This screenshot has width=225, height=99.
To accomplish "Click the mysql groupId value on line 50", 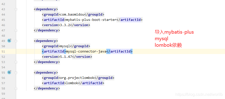I will click(65, 46).
